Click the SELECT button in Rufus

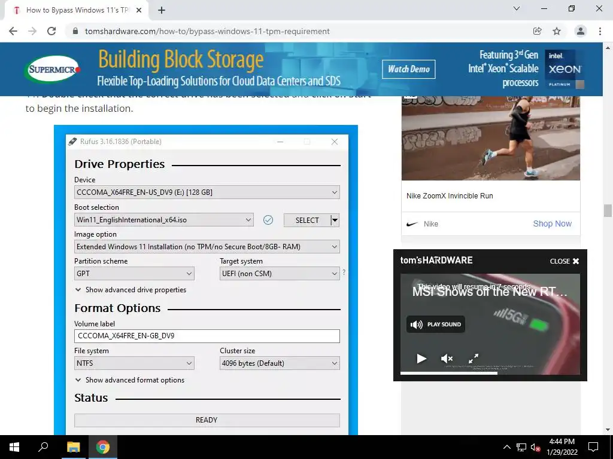tap(307, 220)
